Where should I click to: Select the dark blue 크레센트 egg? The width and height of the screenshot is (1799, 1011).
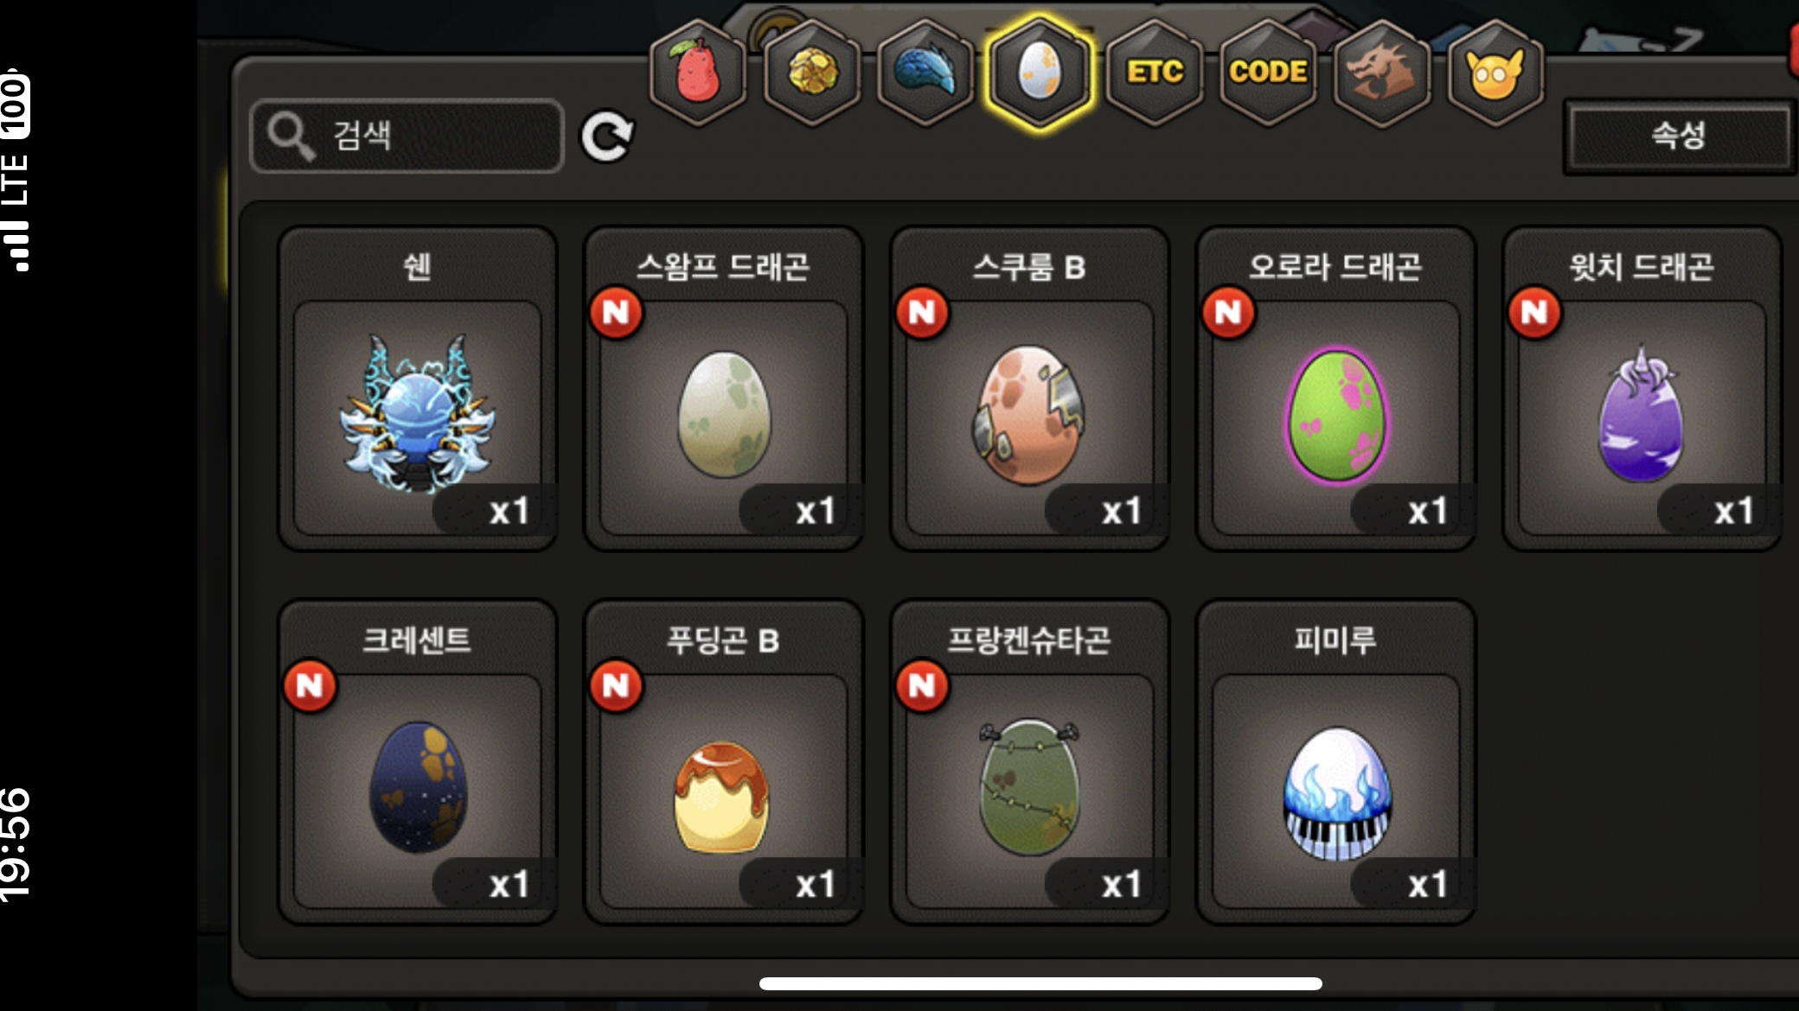coord(418,762)
